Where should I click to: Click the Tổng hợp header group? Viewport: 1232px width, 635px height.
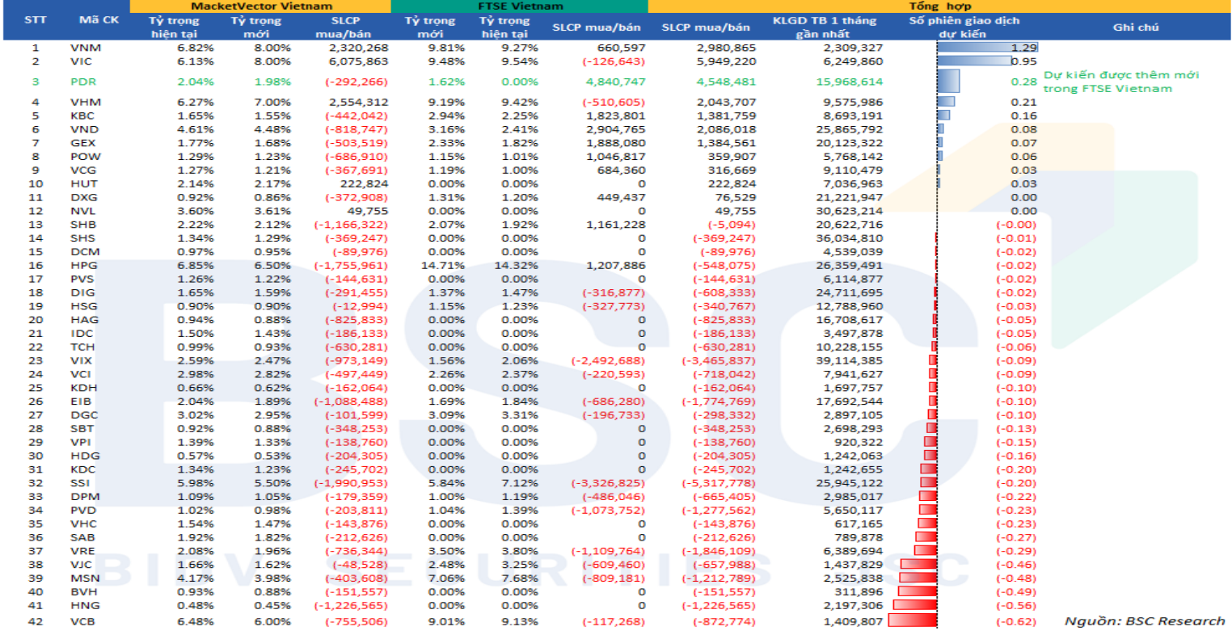(939, 6)
